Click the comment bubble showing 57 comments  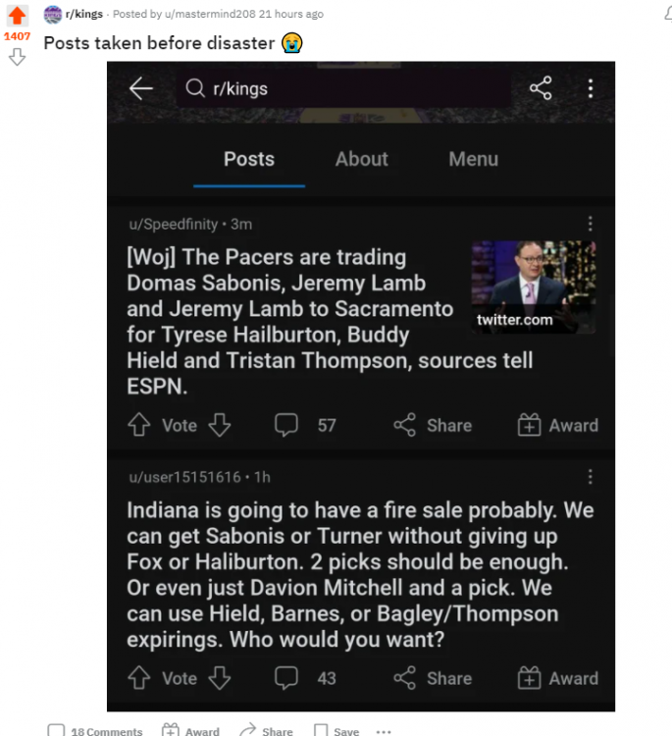pos(286,425)
